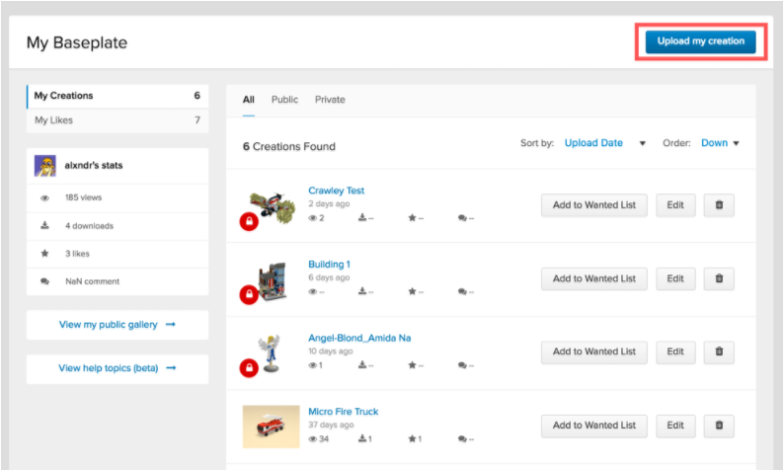Screen dimensions: 784x470
Task: Click the red lock badge on Building 1
Action: [251, 295]
